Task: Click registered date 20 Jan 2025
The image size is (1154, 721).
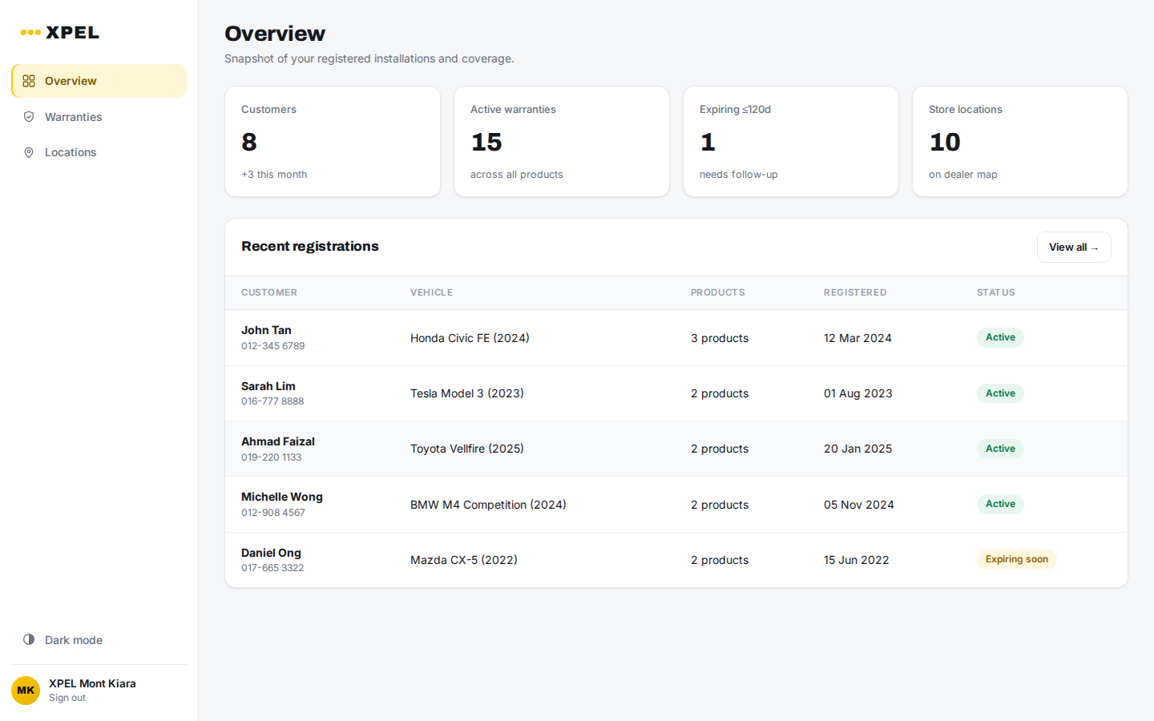Action: click(857, 449)
